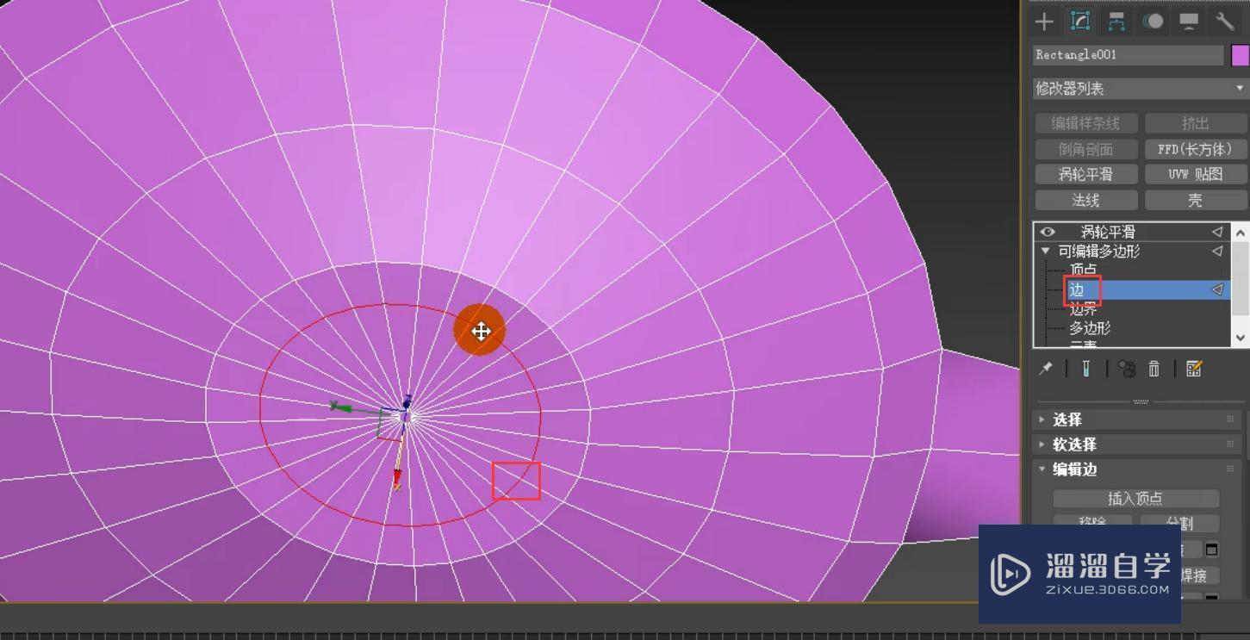Open the Modify panel tab
The height and width of the screenshot is (640, 1250).
pos(1079,22)
